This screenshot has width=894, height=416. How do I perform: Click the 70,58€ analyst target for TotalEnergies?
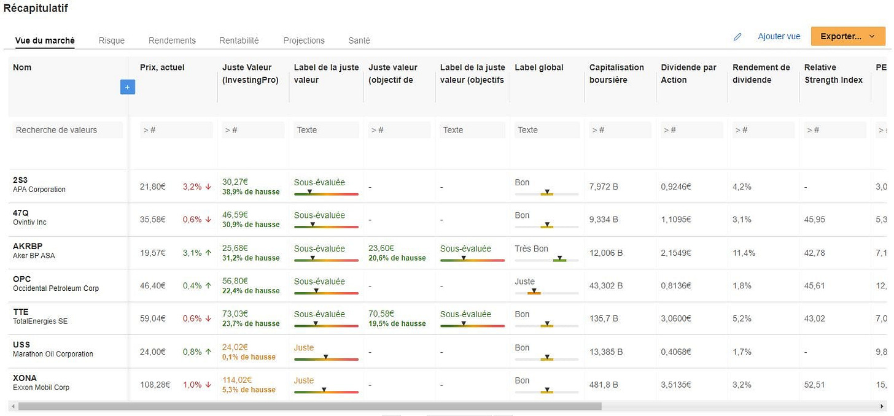[381, 314]
